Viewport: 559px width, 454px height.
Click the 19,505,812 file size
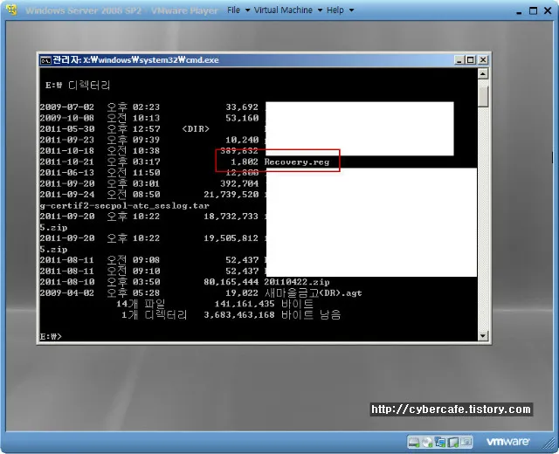coord(231,238)
